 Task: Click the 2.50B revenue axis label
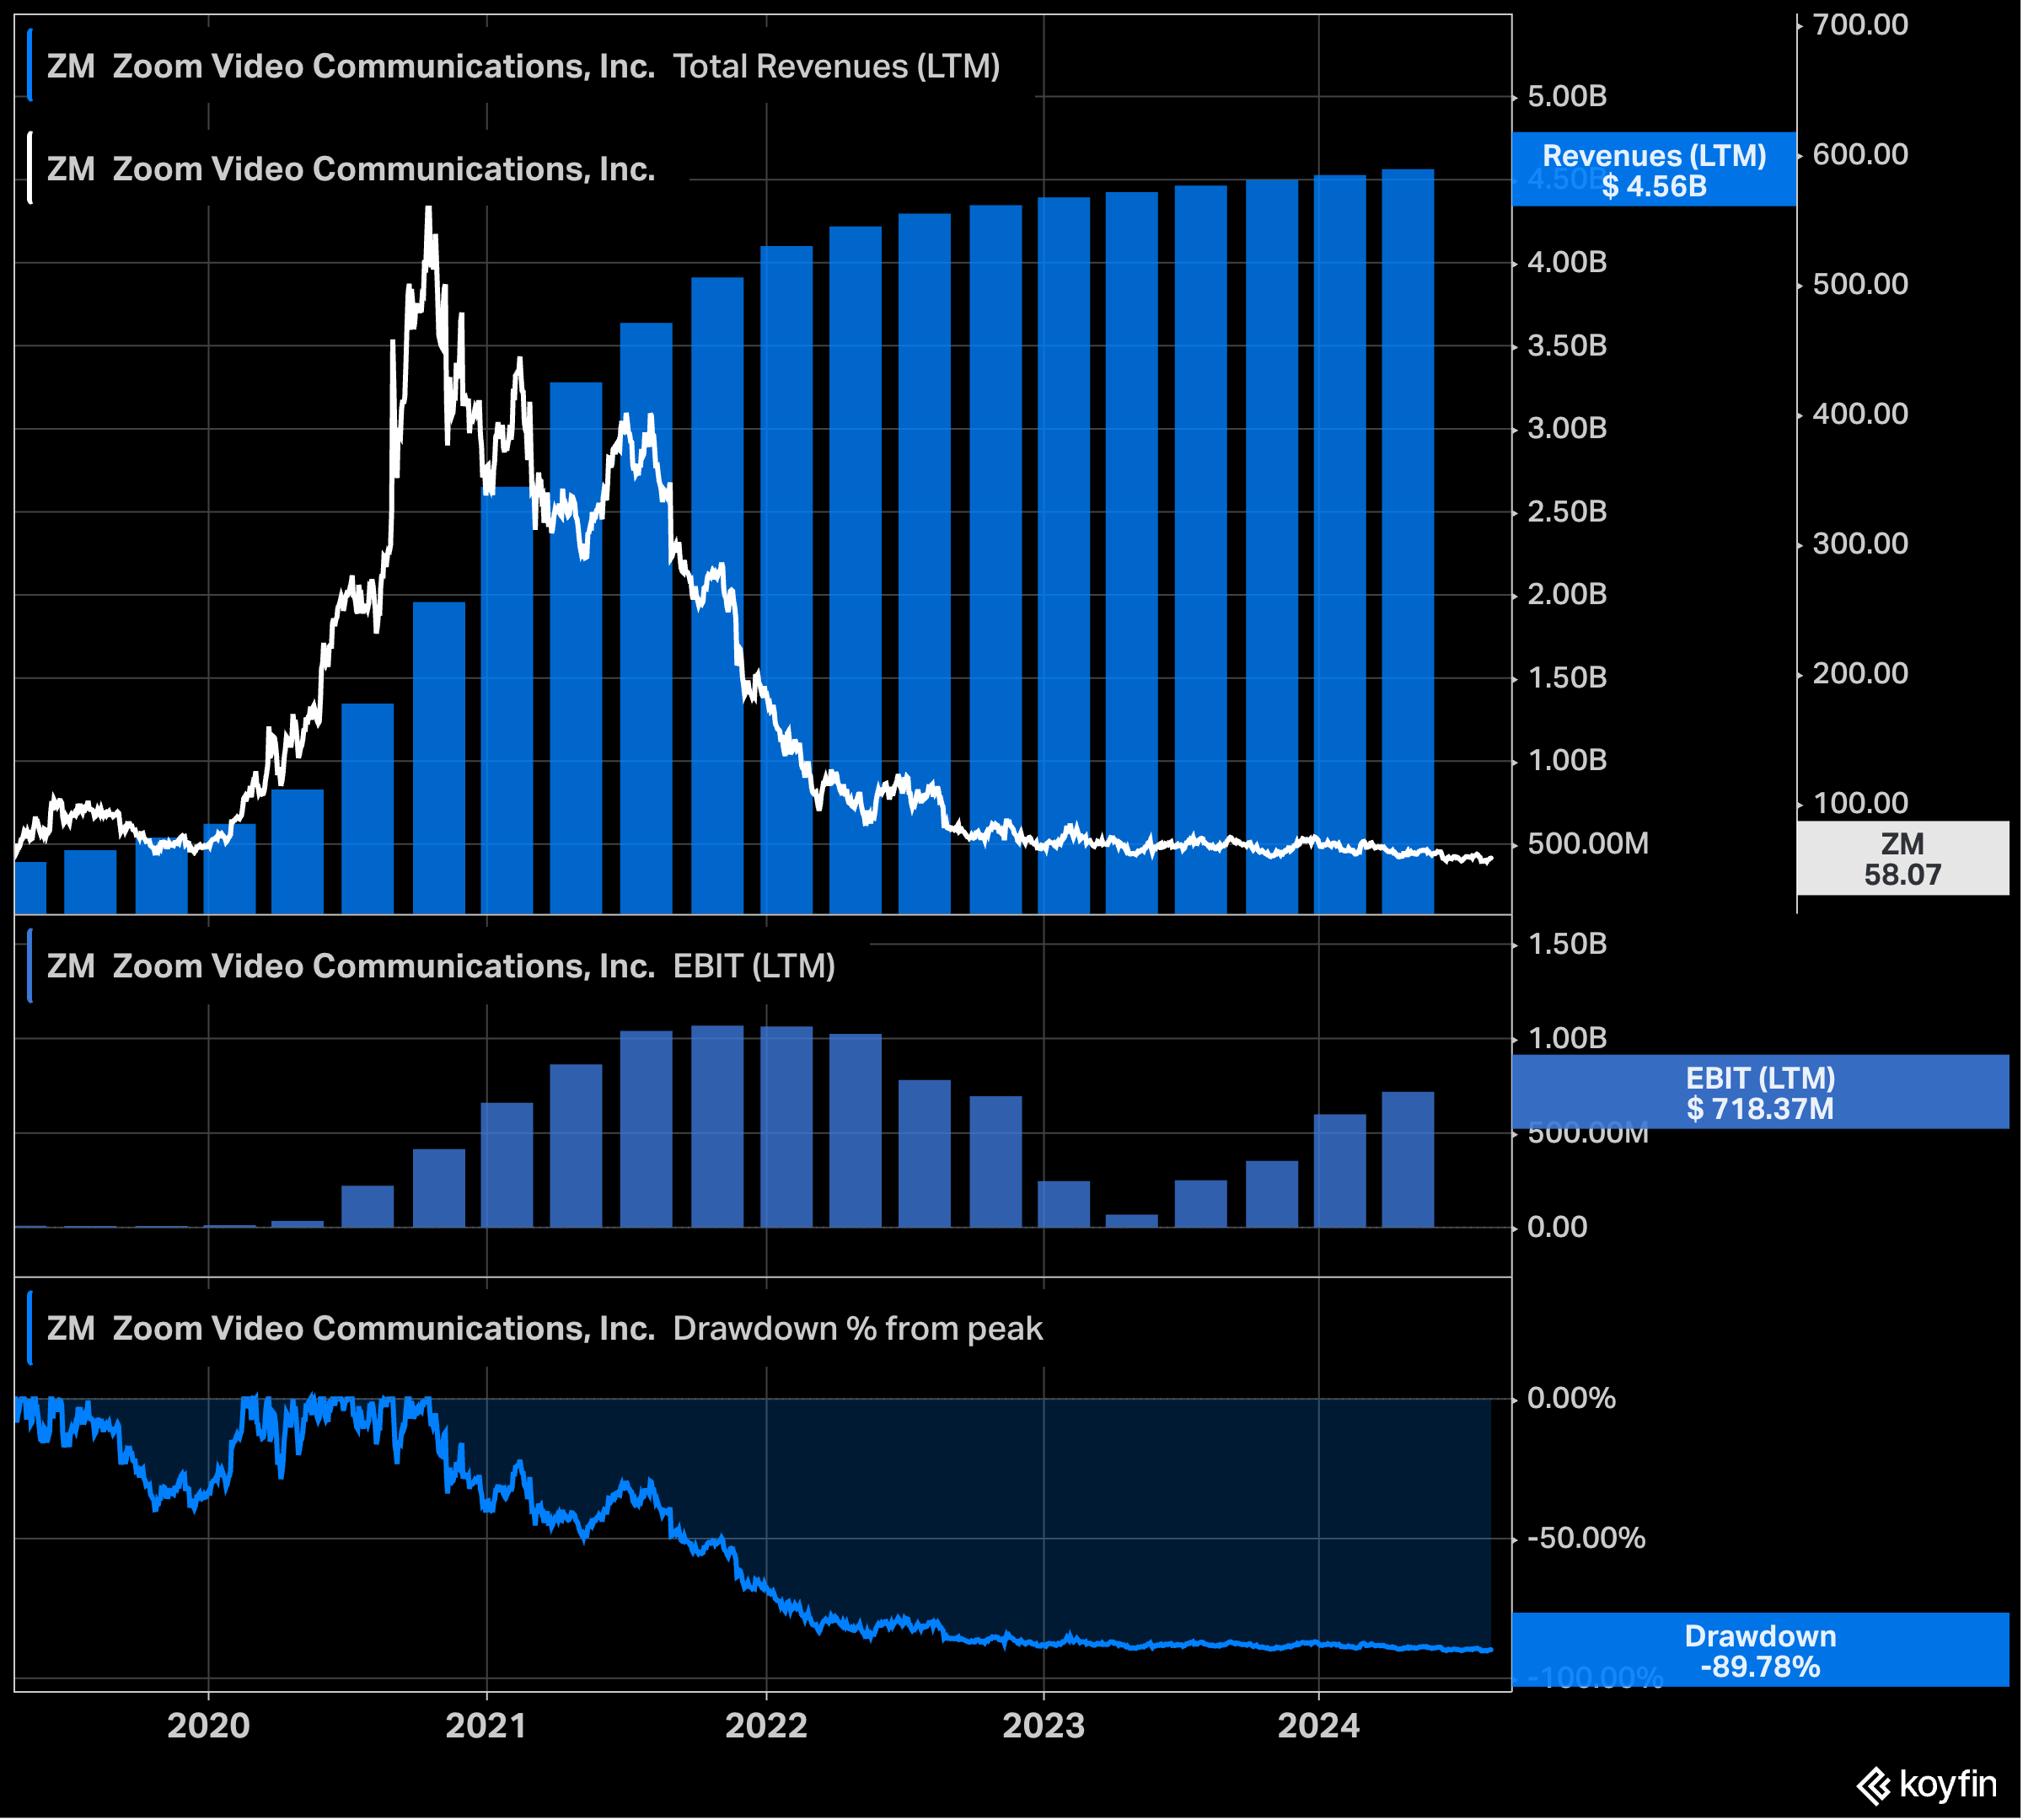[1568, 512]
